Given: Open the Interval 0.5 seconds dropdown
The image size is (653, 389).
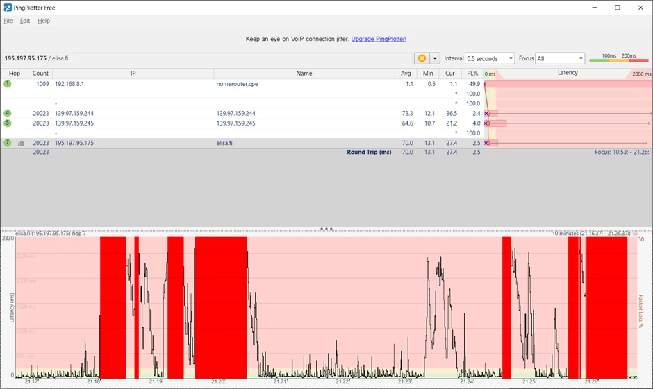Looking at the screenshot, I should pyautogui.click(x=490, y=59).
